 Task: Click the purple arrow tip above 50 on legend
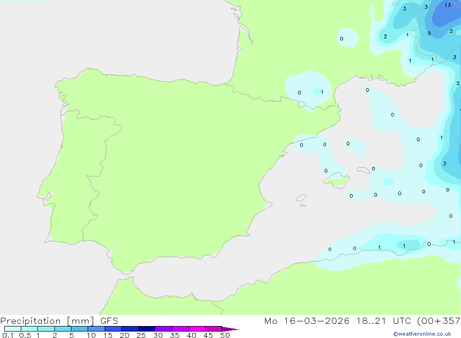click(230, 329)
